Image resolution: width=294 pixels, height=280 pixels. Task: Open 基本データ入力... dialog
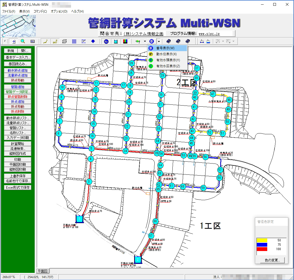(x=18, y=57)
